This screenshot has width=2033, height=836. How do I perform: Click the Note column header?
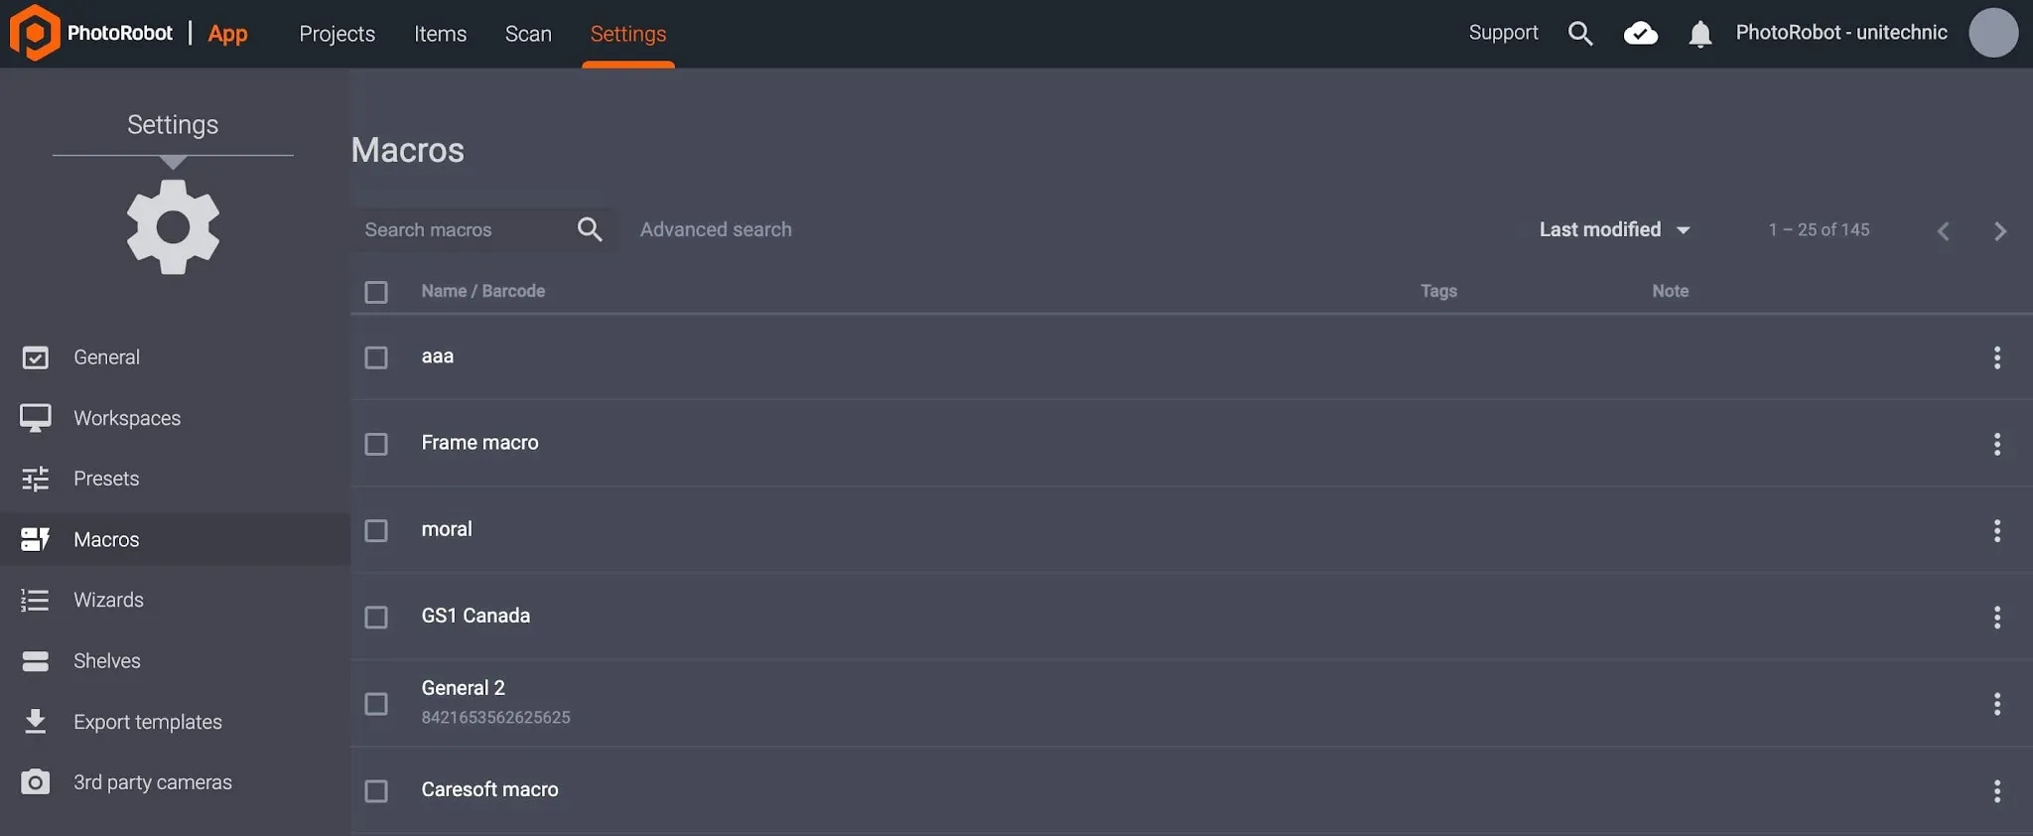click(1670, 291)
